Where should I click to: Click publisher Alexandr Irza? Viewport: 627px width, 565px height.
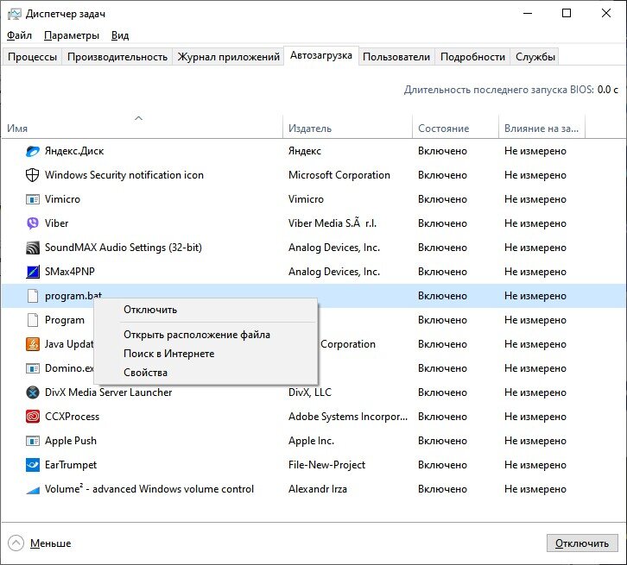[318, 489]
